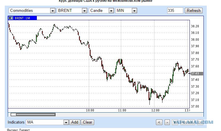The image size is (221, 131).
Task: Click the Indicators label
Action: click(x=16, y=122)
